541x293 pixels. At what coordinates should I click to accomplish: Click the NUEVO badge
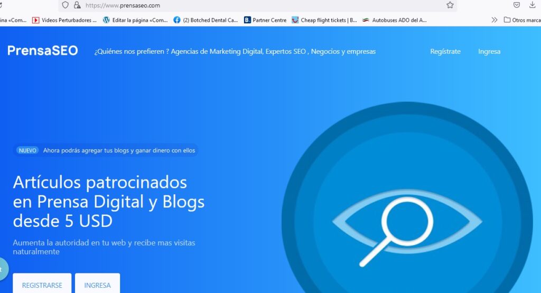pos(27,150)
